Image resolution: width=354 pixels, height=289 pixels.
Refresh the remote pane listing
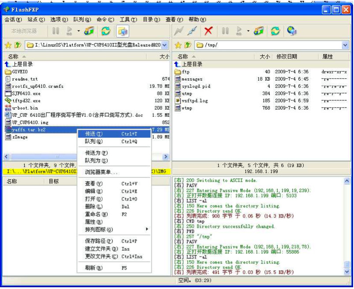point(275,31)
